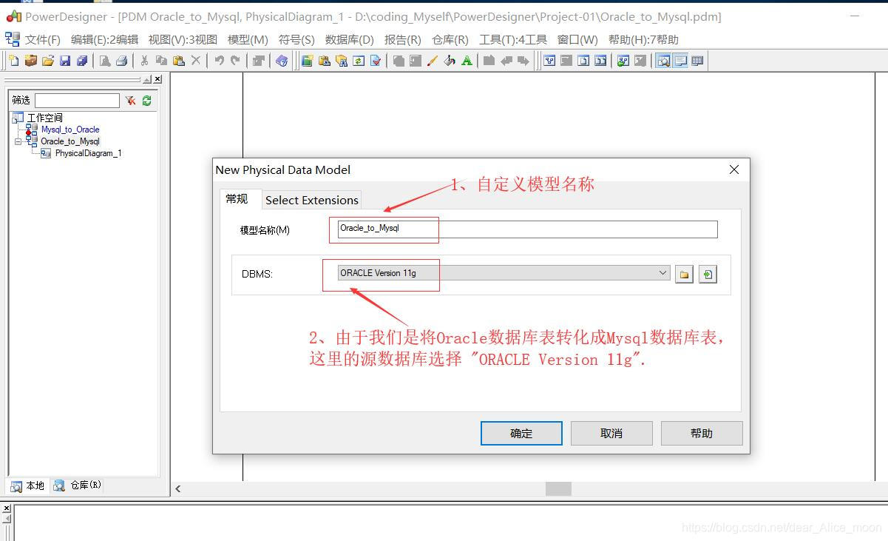
Task: Click the Print icon in the toolbar
Action: [121, 61]
